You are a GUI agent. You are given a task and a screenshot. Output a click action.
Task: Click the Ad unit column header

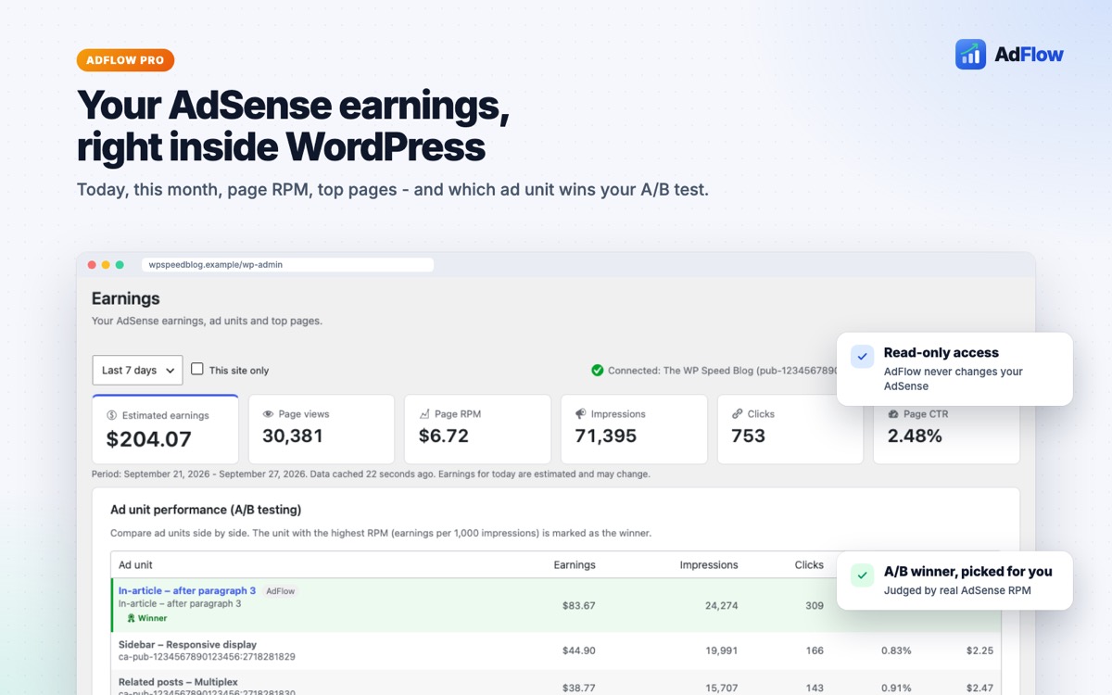coord(136,565)
